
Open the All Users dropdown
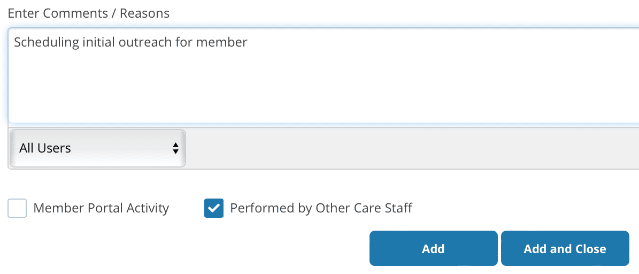[98, 148]
